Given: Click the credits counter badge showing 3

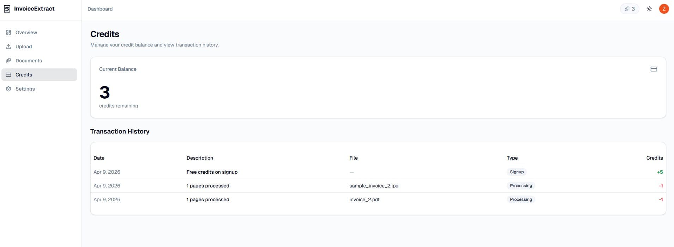Looking at the screenshot, I should [630, 9].
